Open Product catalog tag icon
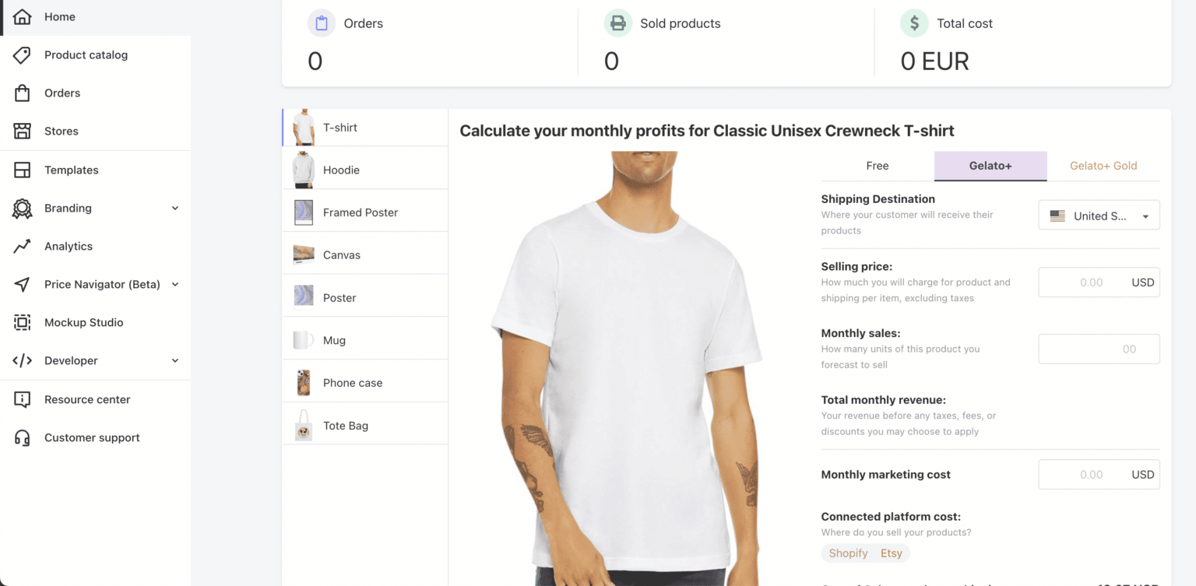 [x=23, y=54]
